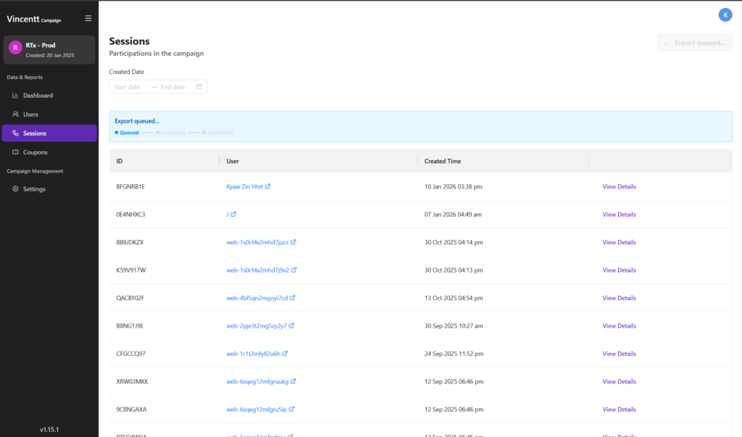Screen dimensions: 742x437
Task: Click the Settings gear icon in sidebar
Action: (x=16, y=189)
